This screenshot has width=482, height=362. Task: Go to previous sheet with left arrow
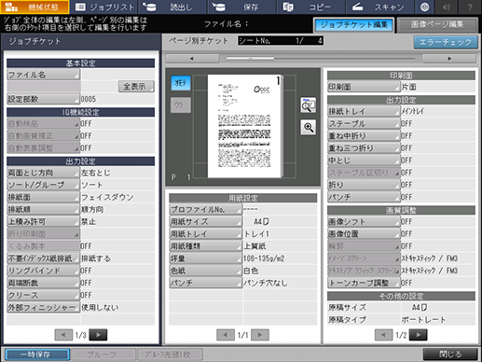point(192,59)
